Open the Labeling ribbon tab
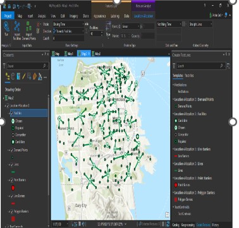The height and width of the screenshot is (228, 239). point(115,16)
